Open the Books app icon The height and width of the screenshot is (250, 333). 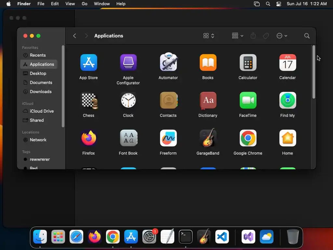(x=208, y=62)
